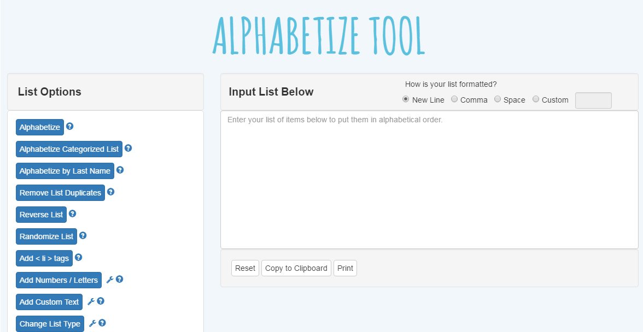Open help icon next to Reverse List
The height and width of the screenshot is (332, 643).
(x=72, y=214)
